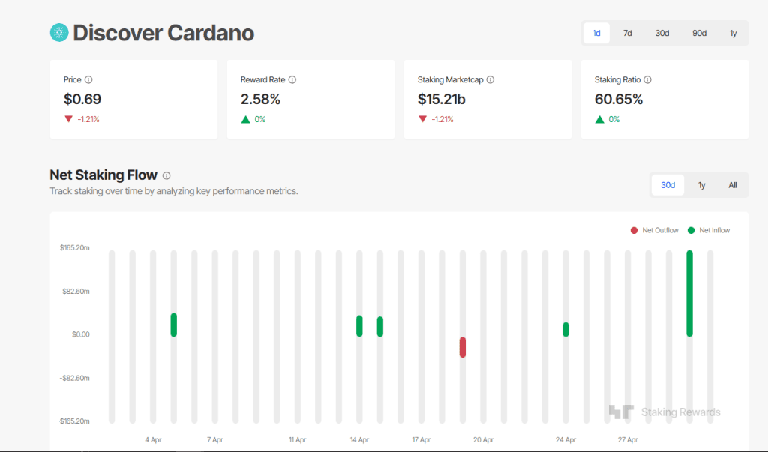Click the Net Staking Flow heading

pyautogui.click(x=103, y=175)
